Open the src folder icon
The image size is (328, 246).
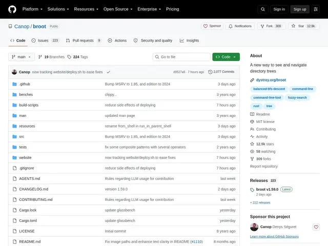[x=14, y=137]
